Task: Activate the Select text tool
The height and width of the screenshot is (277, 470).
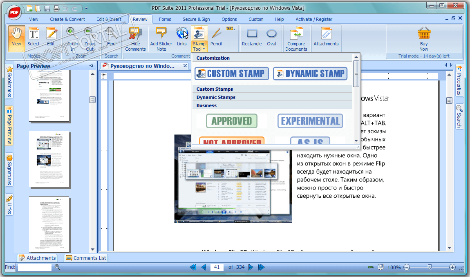Action: 33,38
